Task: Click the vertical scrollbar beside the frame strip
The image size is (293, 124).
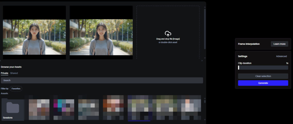Action: (205, 29)
